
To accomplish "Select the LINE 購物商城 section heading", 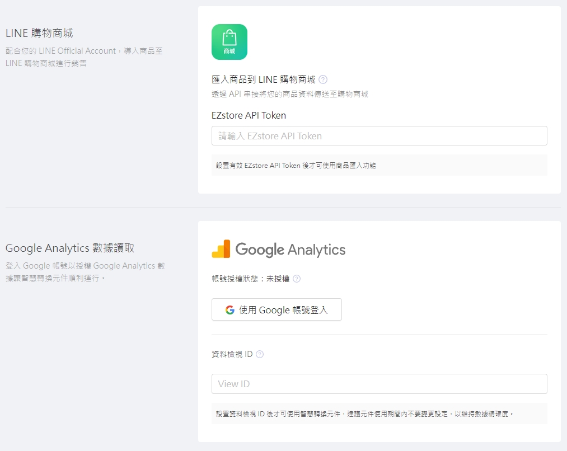I will [39, 33].
